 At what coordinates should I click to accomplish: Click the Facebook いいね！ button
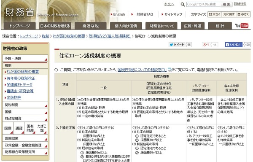coord(234,45)
